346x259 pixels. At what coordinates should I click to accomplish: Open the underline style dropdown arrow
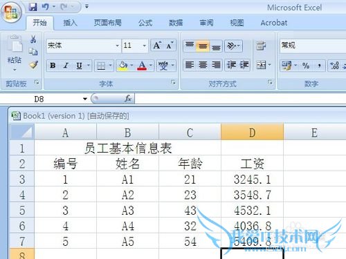[89, 66]
